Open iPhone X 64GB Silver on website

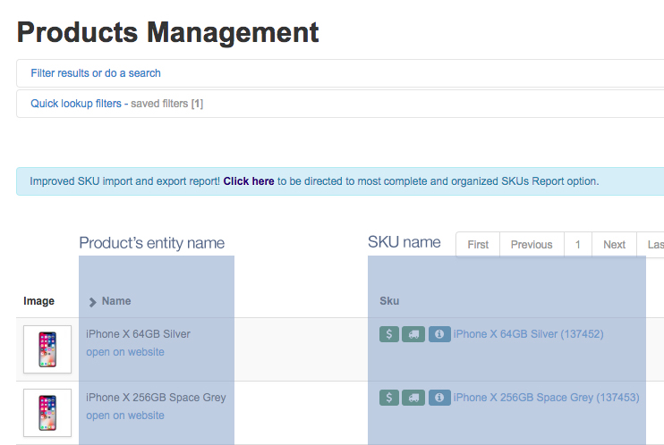(x=125, y=352)
